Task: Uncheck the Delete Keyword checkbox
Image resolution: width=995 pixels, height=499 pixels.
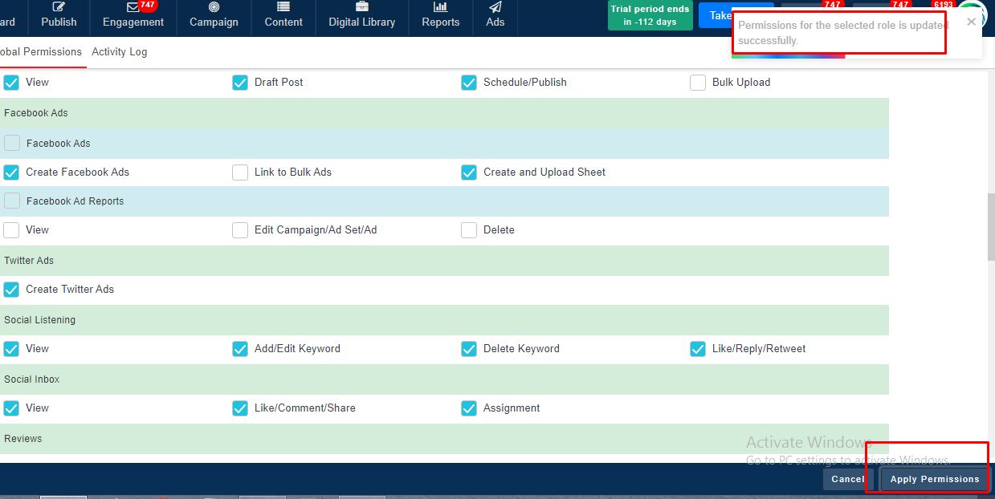Action: click(469, 349)
